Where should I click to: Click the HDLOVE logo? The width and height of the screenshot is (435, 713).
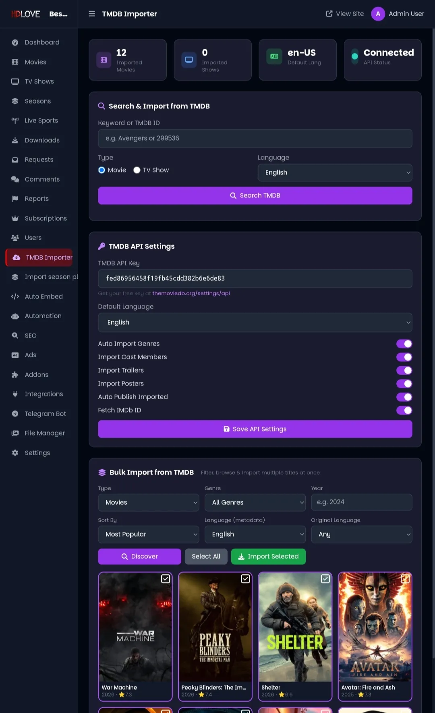26,14
